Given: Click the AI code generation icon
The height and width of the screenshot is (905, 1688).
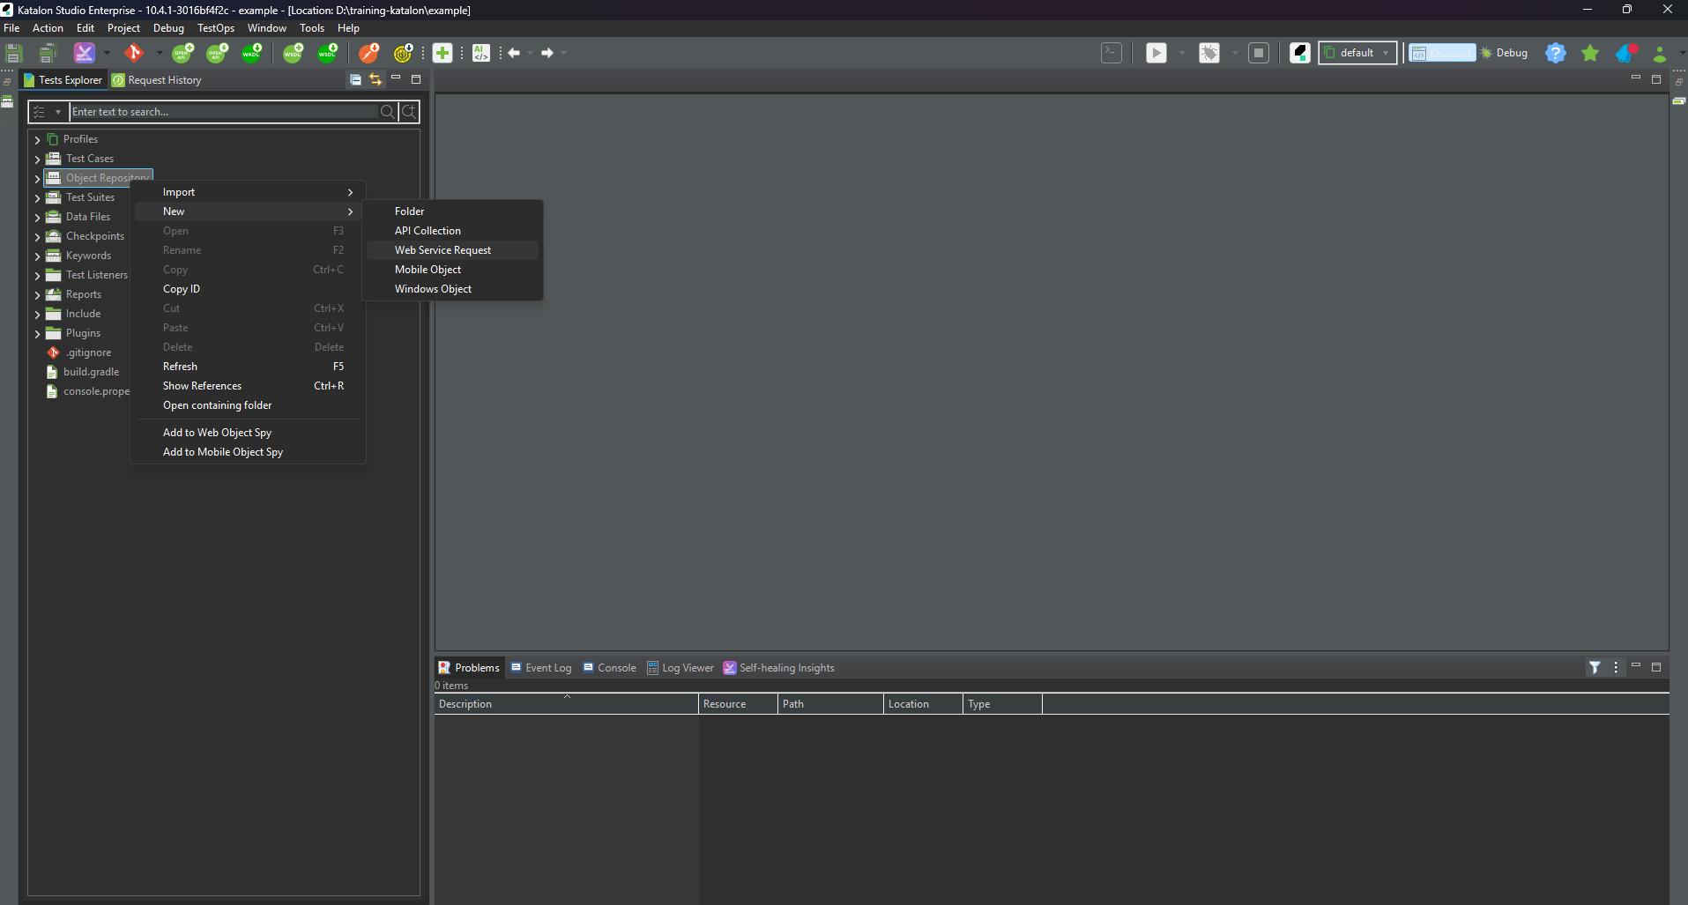Looking at the screenshot, I should tap(480, 53).
